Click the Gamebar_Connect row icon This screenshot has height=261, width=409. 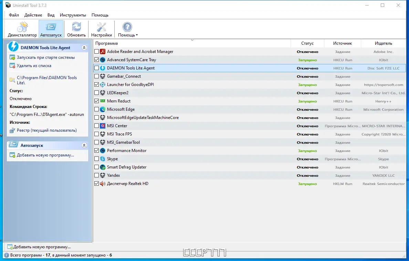point(103,76)
